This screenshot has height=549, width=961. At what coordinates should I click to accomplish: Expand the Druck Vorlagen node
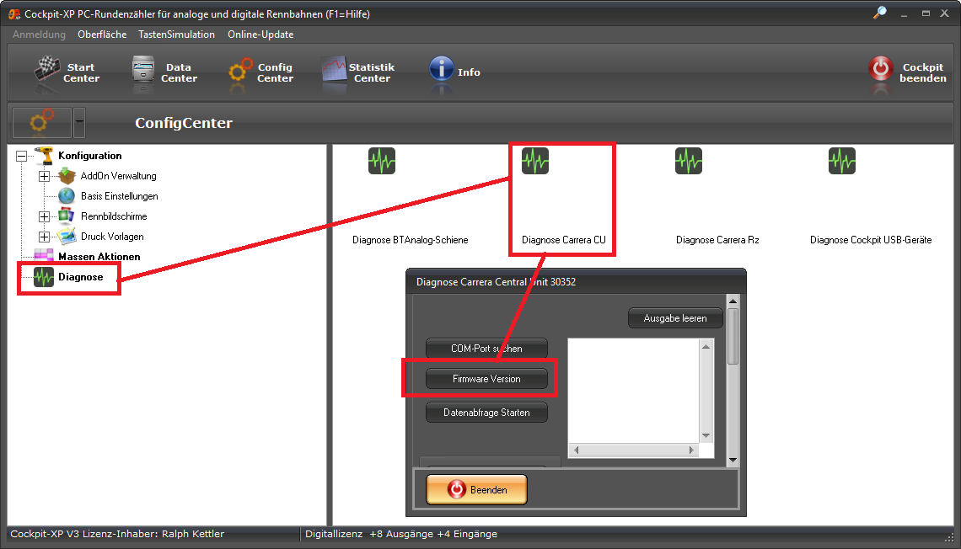coord(44,237)
